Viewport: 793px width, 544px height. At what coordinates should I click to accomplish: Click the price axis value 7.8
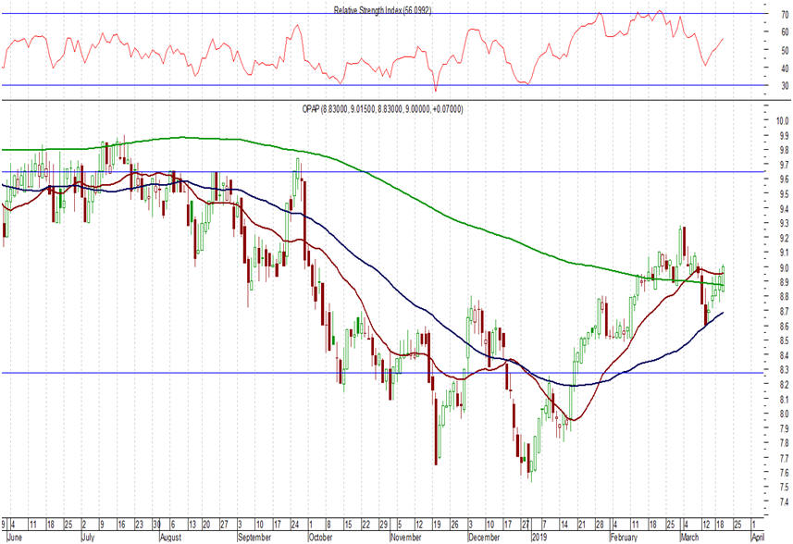pyautogui.click(x=784, y=443)
